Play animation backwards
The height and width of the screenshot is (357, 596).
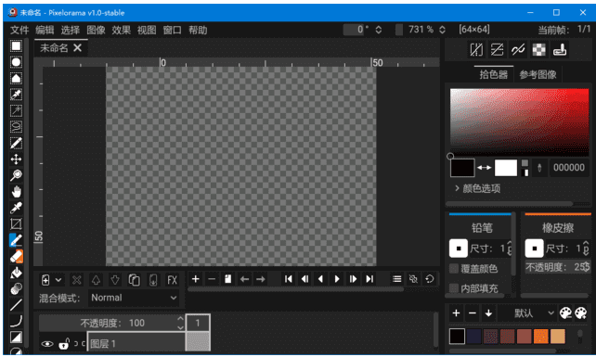pos(320,279)
